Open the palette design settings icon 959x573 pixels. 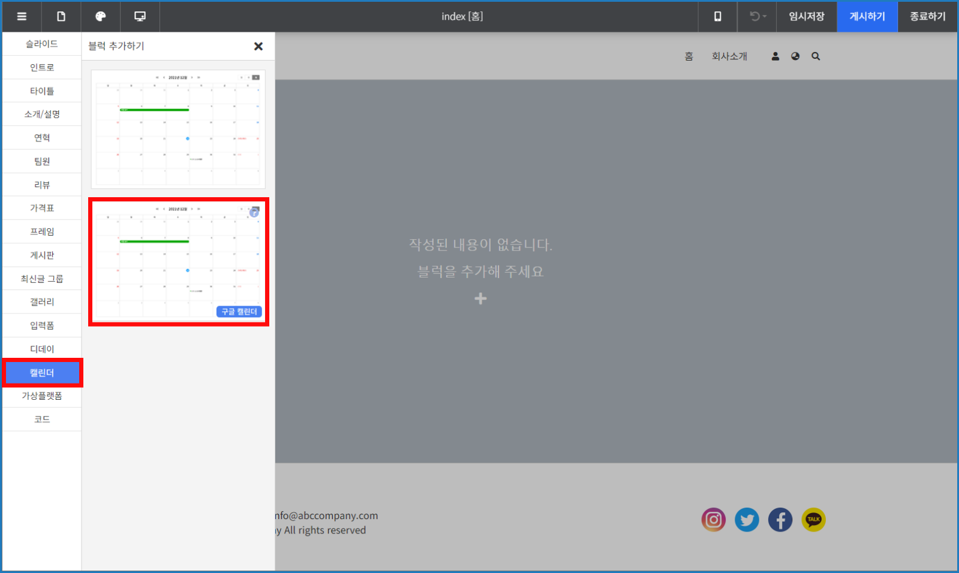[101, 16]
